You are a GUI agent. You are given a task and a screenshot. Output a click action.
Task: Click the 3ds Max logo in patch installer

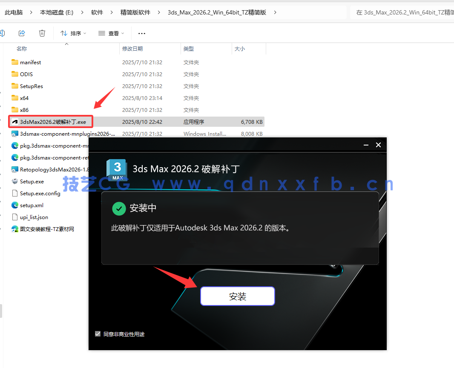(x=117, y=170)
